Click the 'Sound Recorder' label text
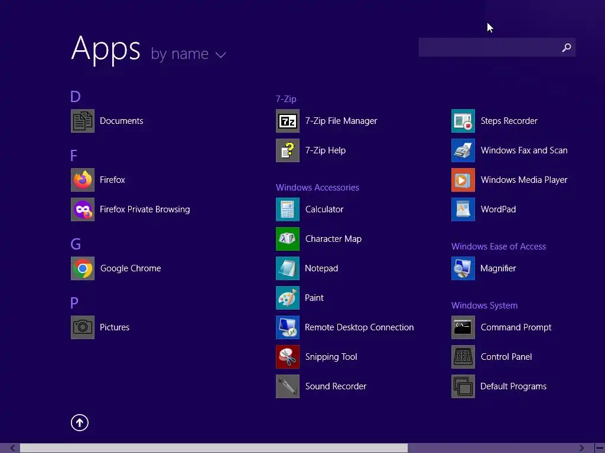The width and height of the screenshot is (605, 453). [336, 386]
